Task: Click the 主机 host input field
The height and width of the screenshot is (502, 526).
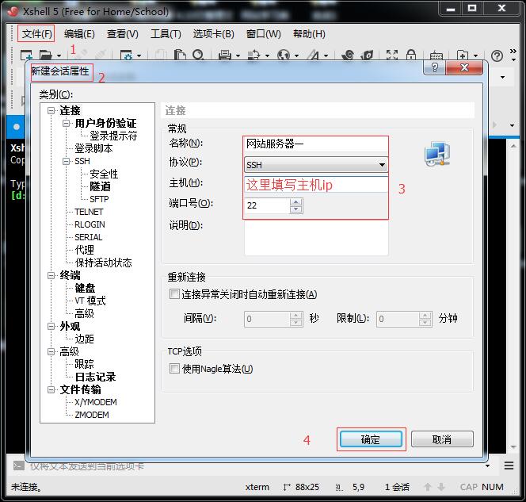Action: [316, 185]
